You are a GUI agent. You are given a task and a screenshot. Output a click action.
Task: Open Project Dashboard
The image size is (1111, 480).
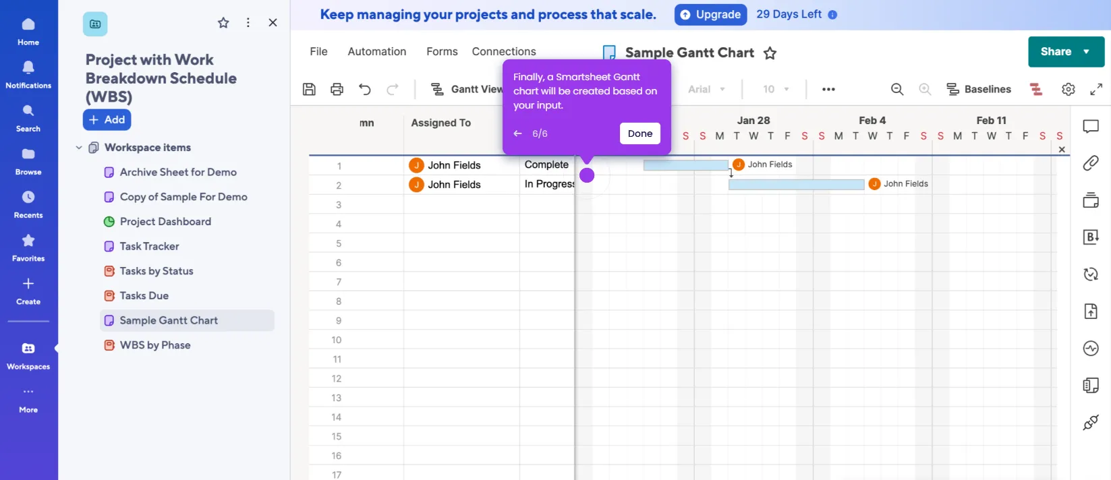point(165,222)
